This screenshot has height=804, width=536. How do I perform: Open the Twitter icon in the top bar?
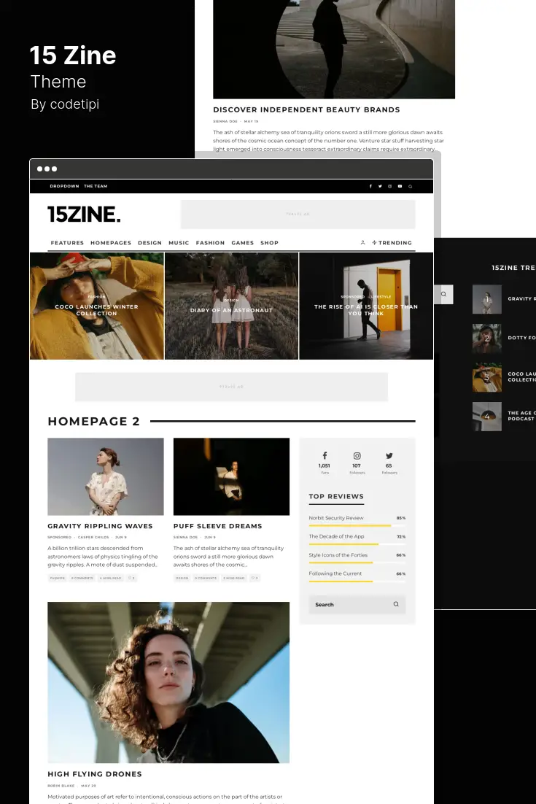tap(380, 186)
